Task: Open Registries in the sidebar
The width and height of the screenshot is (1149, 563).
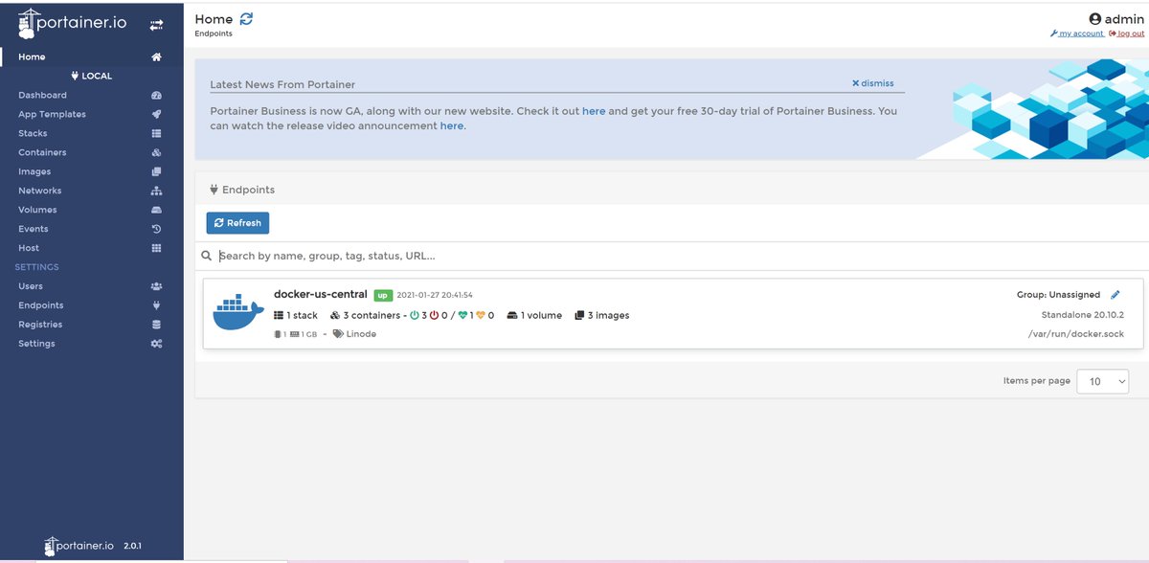Action: [x=40, y=325]
